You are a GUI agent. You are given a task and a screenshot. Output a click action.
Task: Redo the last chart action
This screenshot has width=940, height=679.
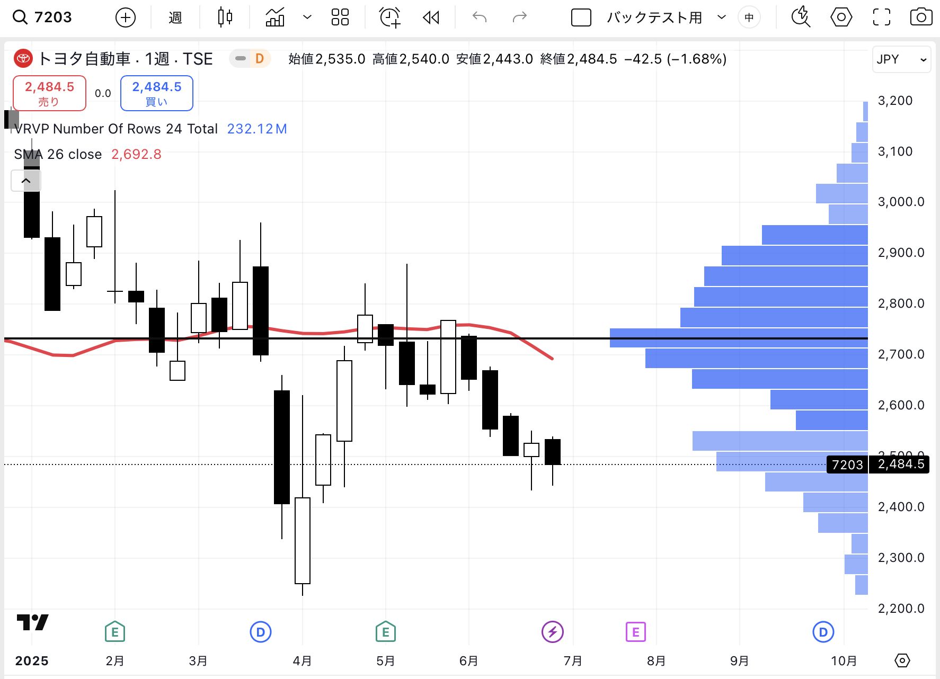tap(520, 17)
